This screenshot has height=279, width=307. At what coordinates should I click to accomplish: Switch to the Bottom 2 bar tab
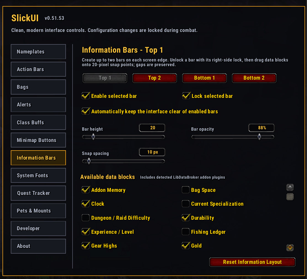coord(254,78)
